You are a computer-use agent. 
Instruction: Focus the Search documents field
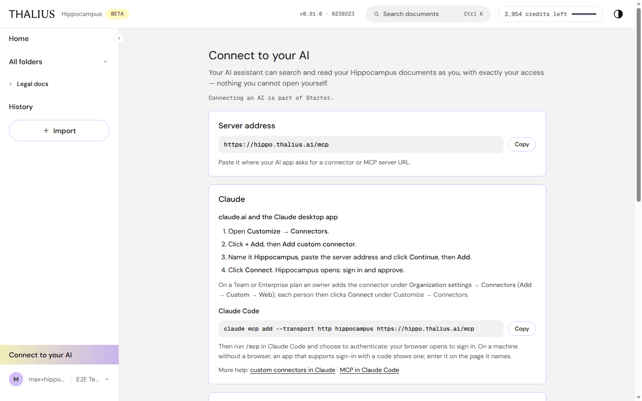pyautogui.click(x=428, y=14)
